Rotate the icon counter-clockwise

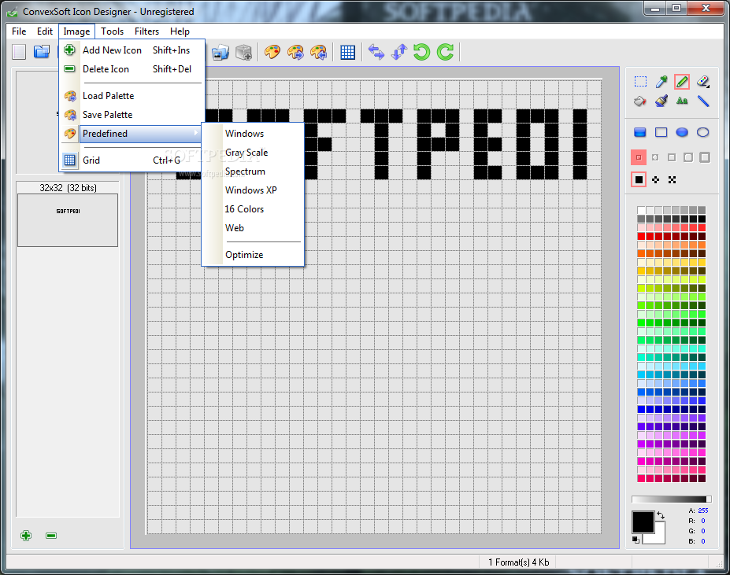tap(422, 52)
